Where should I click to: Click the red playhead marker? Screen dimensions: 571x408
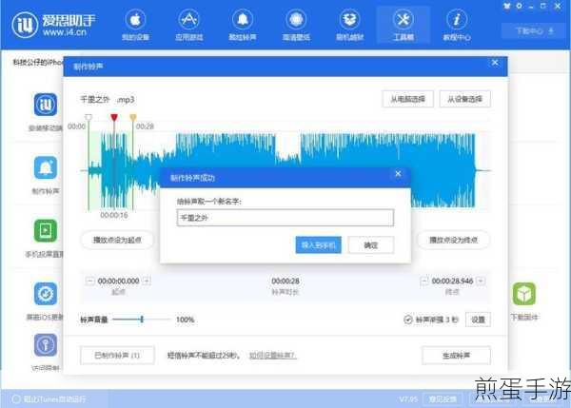click(114, 117)
